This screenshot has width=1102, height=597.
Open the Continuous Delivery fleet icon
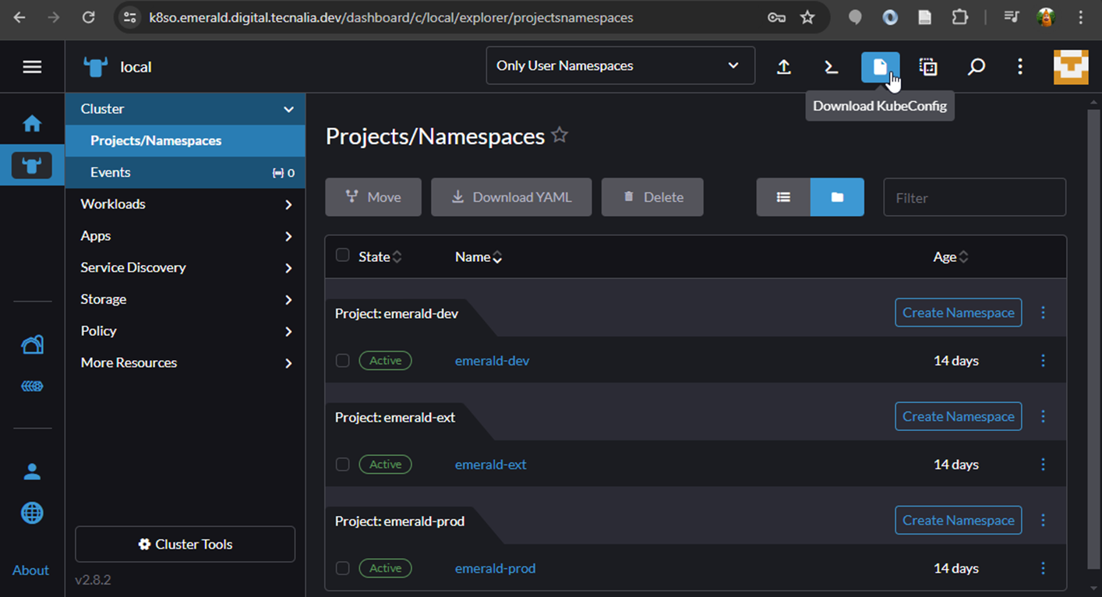[32, 387]
